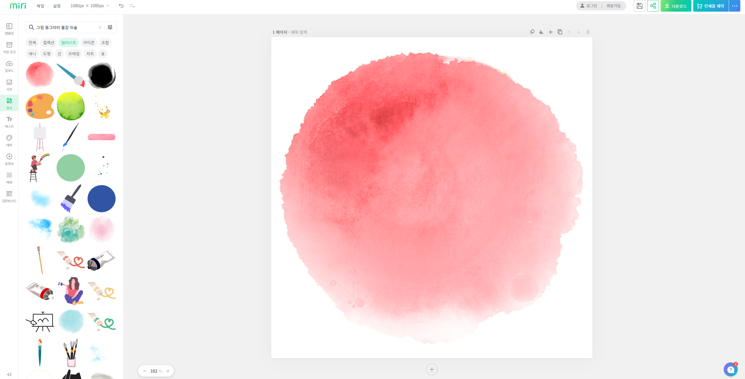Screen dimensions: 745x379
Task: Select the 일러스트 filter tab
Action: [69, 42]
